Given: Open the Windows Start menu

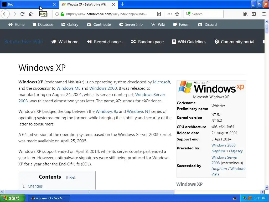Looking at the screenshot, I should pyautogui.click(x=13, y=198).
